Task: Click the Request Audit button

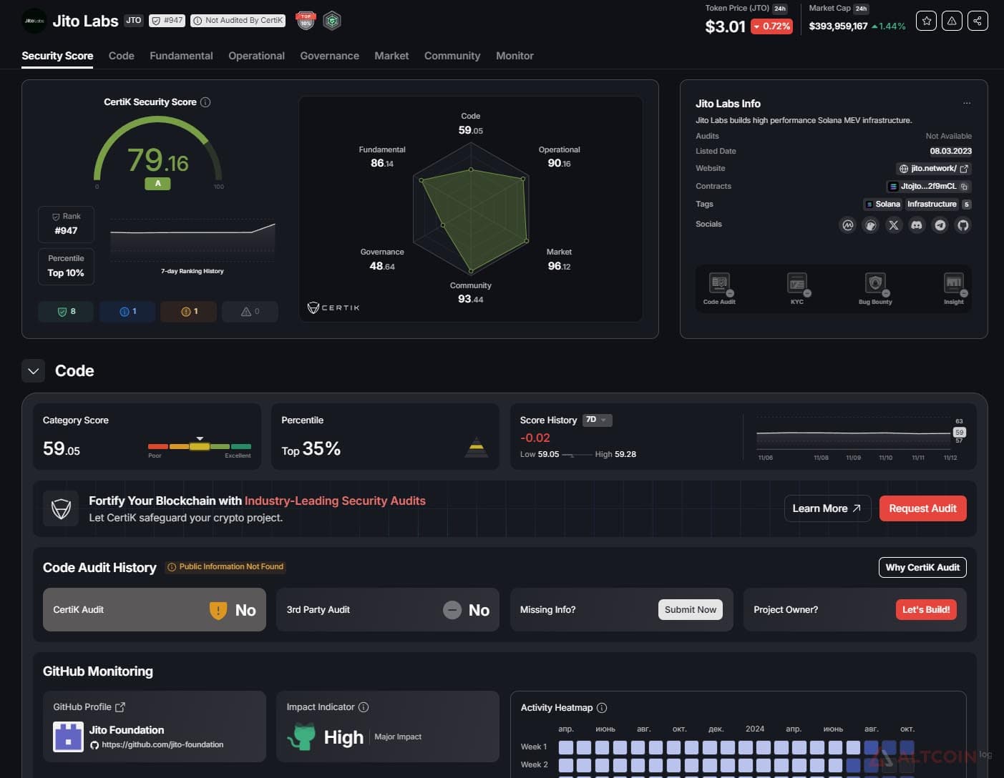Action: (x=922, y=508)
